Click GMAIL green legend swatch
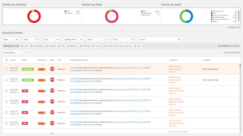Viewport: 243px width, 136px height. coord(212,21)
